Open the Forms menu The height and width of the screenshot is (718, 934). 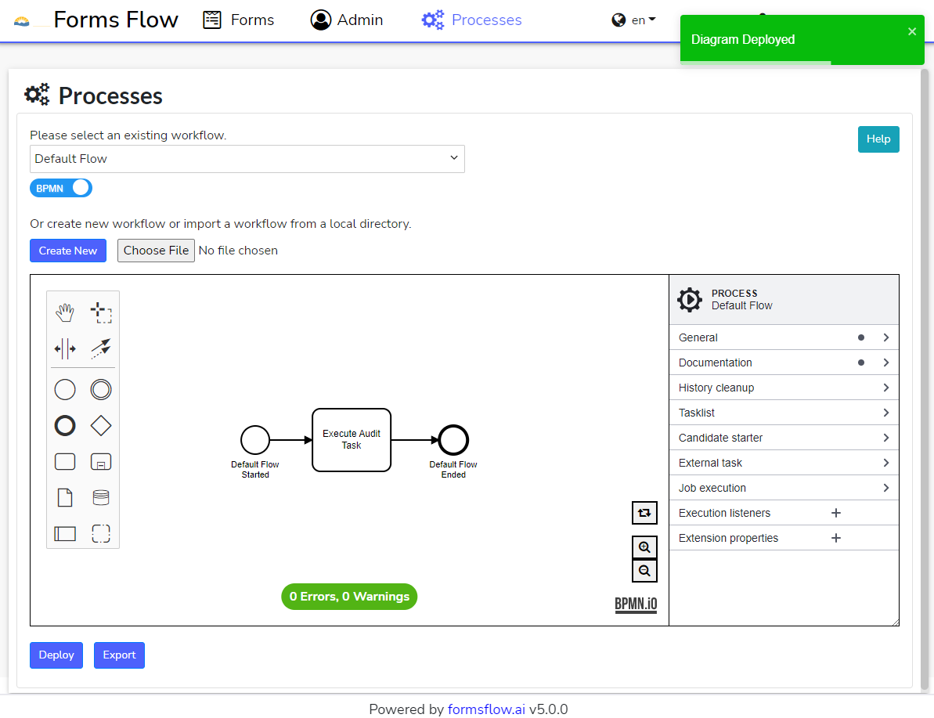coord(239,20)
